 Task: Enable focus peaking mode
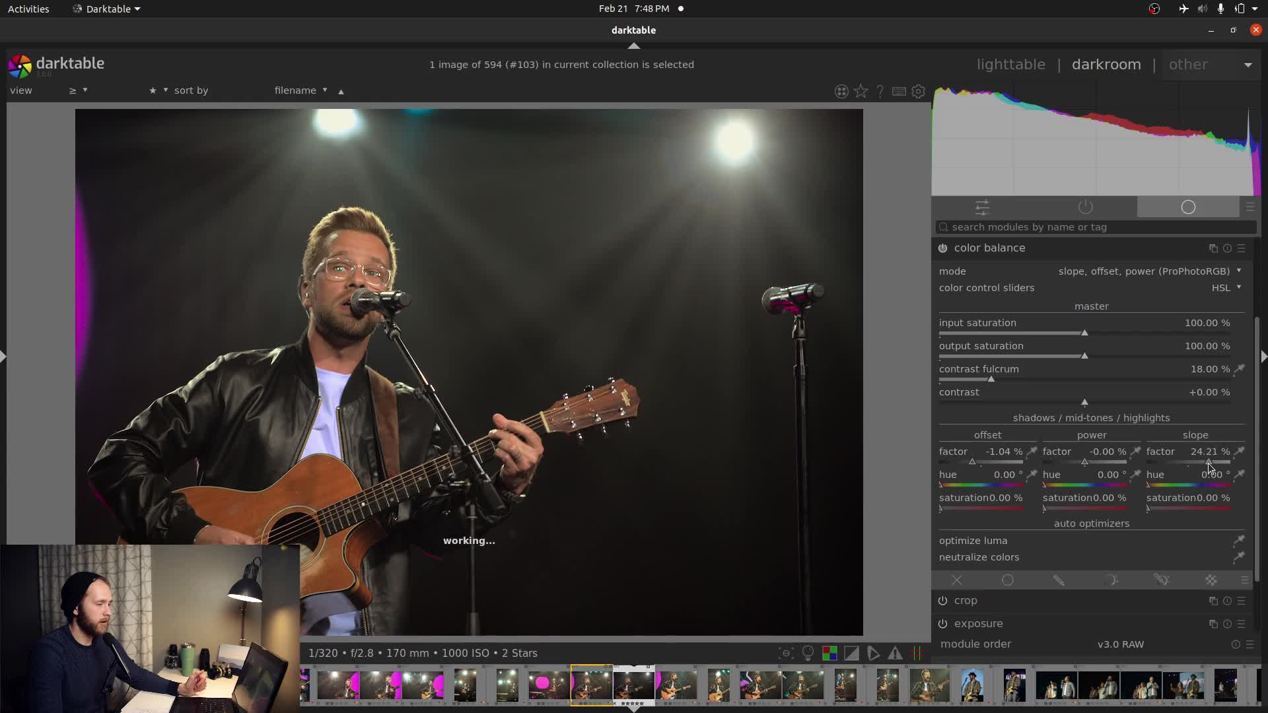click(x=785, y=653)
